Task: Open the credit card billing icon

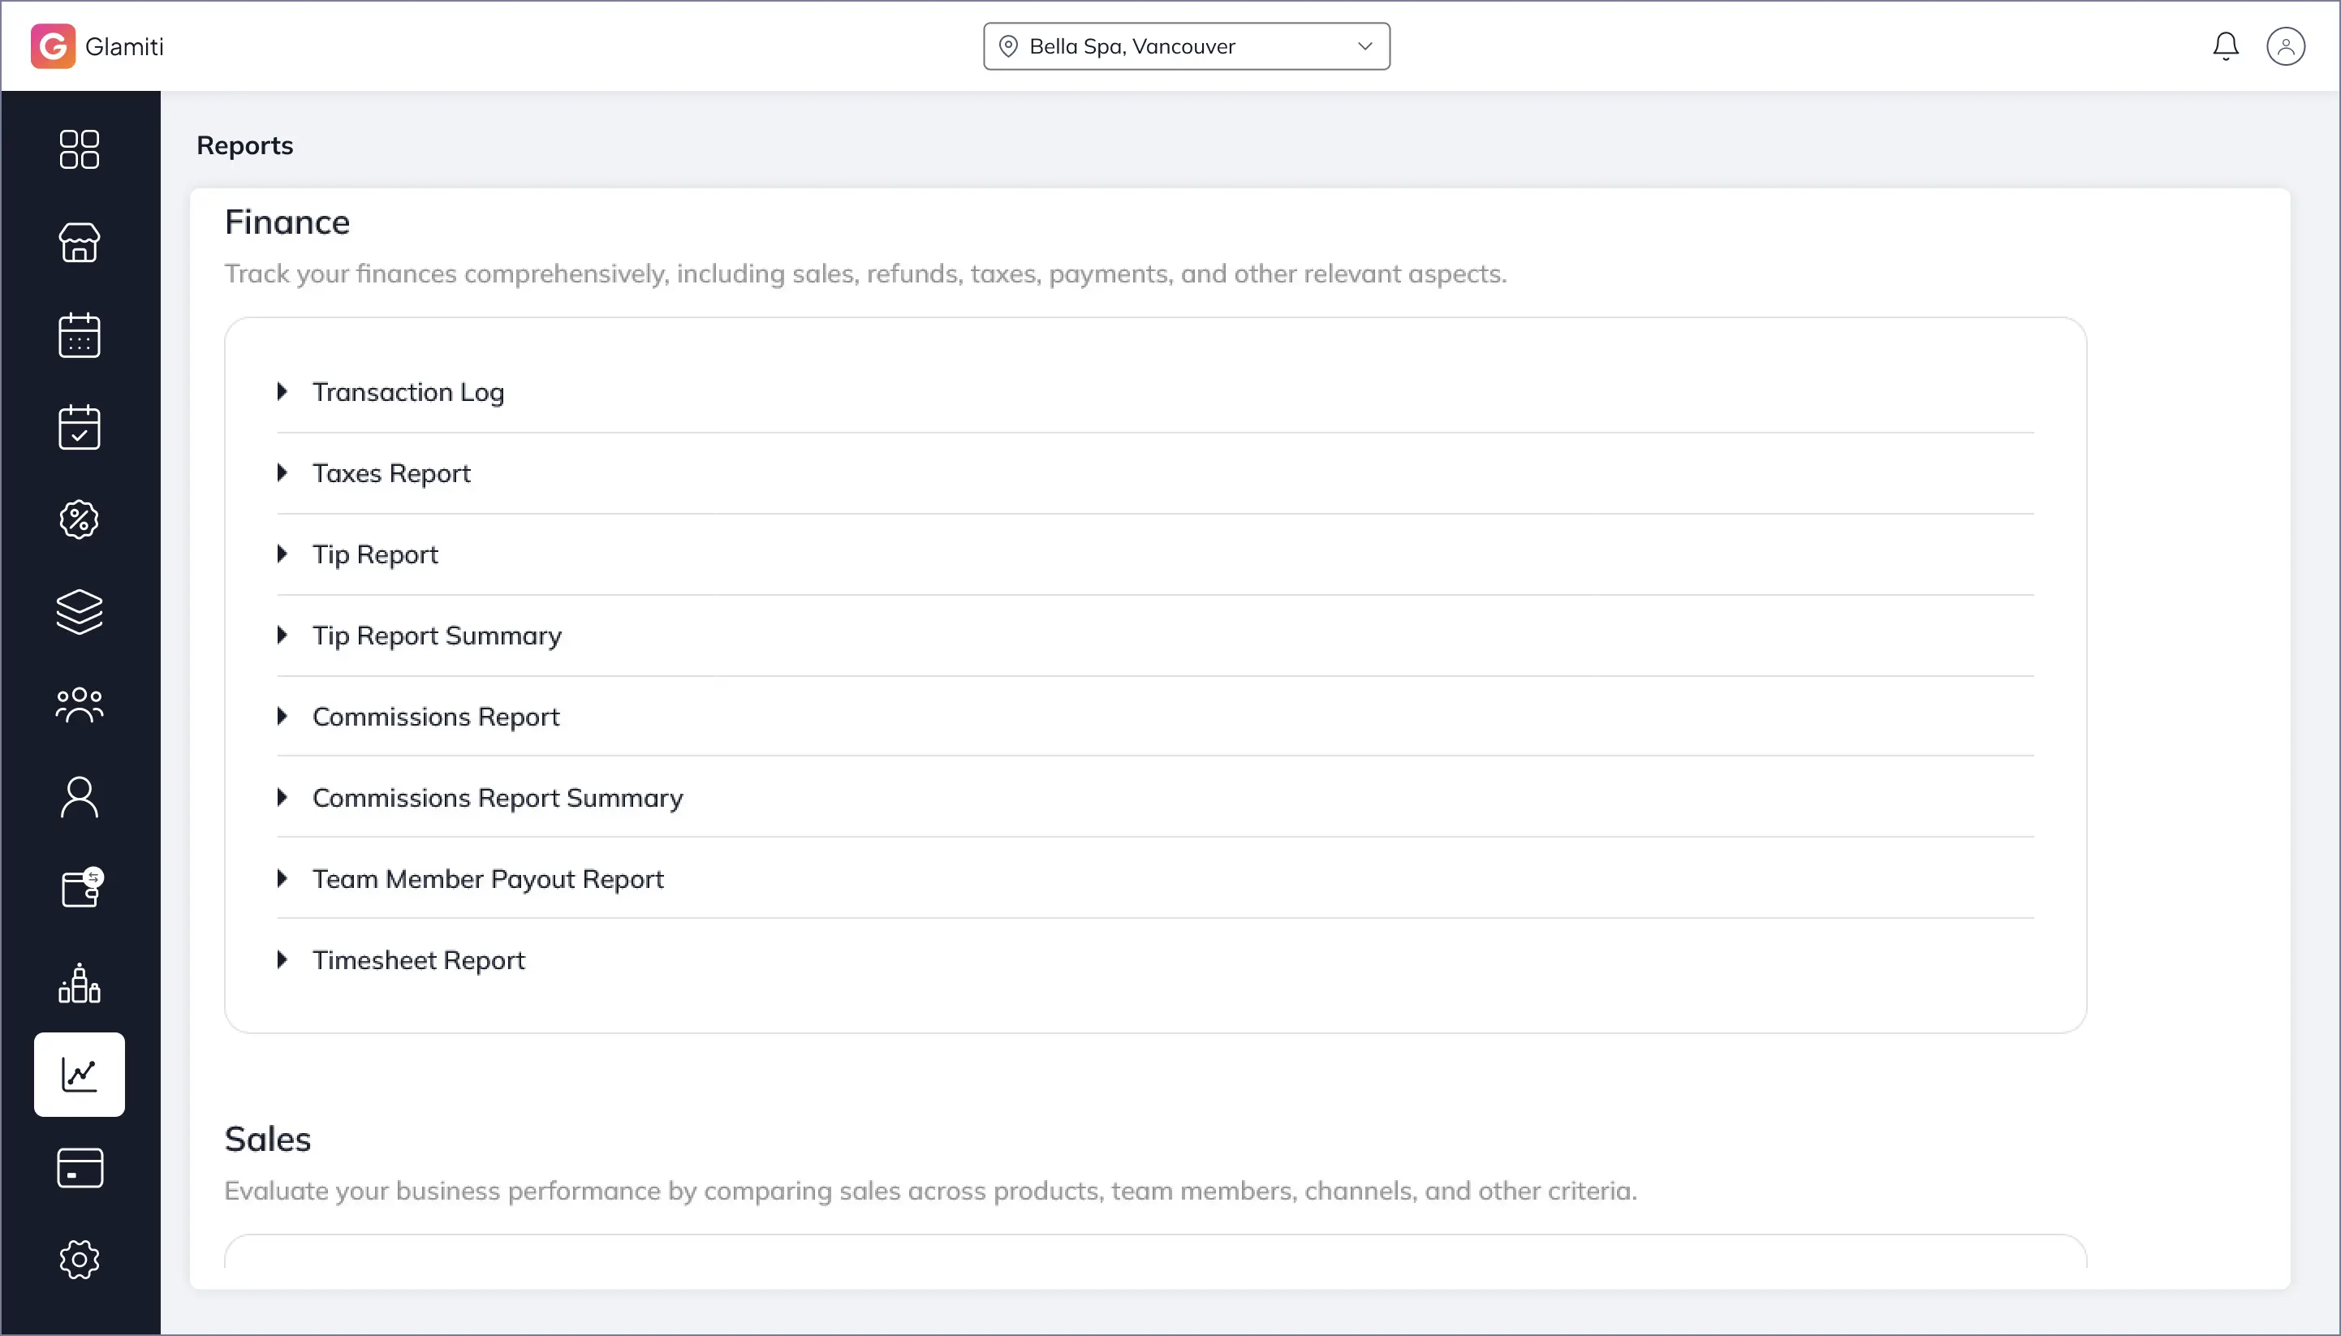Action: click(79, 1168)
